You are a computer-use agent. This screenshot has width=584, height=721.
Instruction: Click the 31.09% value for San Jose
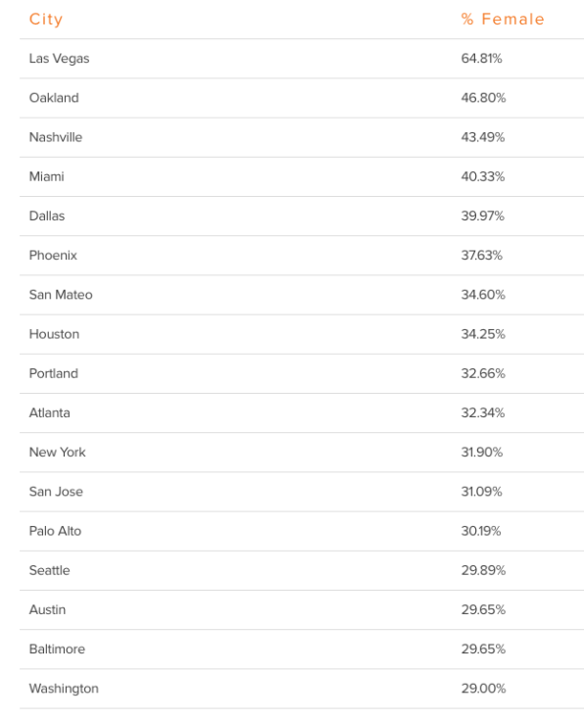tap(481, 492)
